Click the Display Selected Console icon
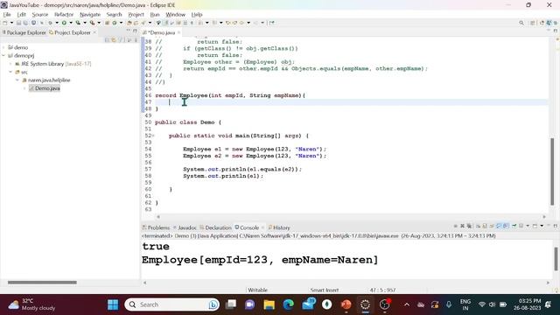The image size is (560, 315). tap(521, 226)
